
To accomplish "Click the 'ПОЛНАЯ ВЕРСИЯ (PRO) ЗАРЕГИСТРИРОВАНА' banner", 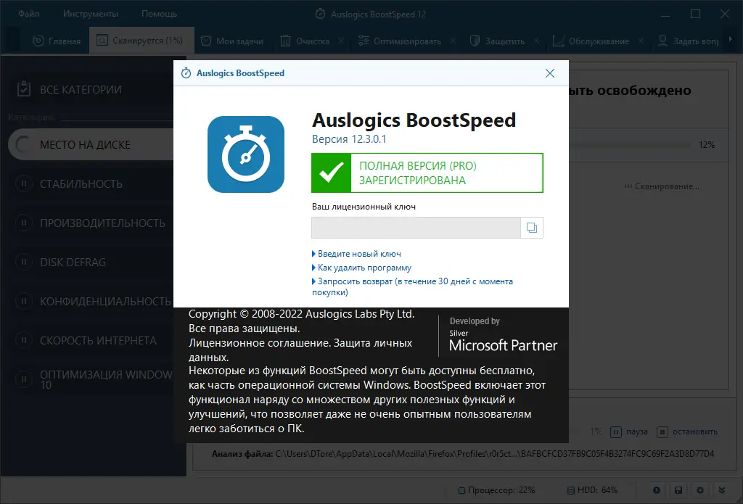I will coord(427,173).
